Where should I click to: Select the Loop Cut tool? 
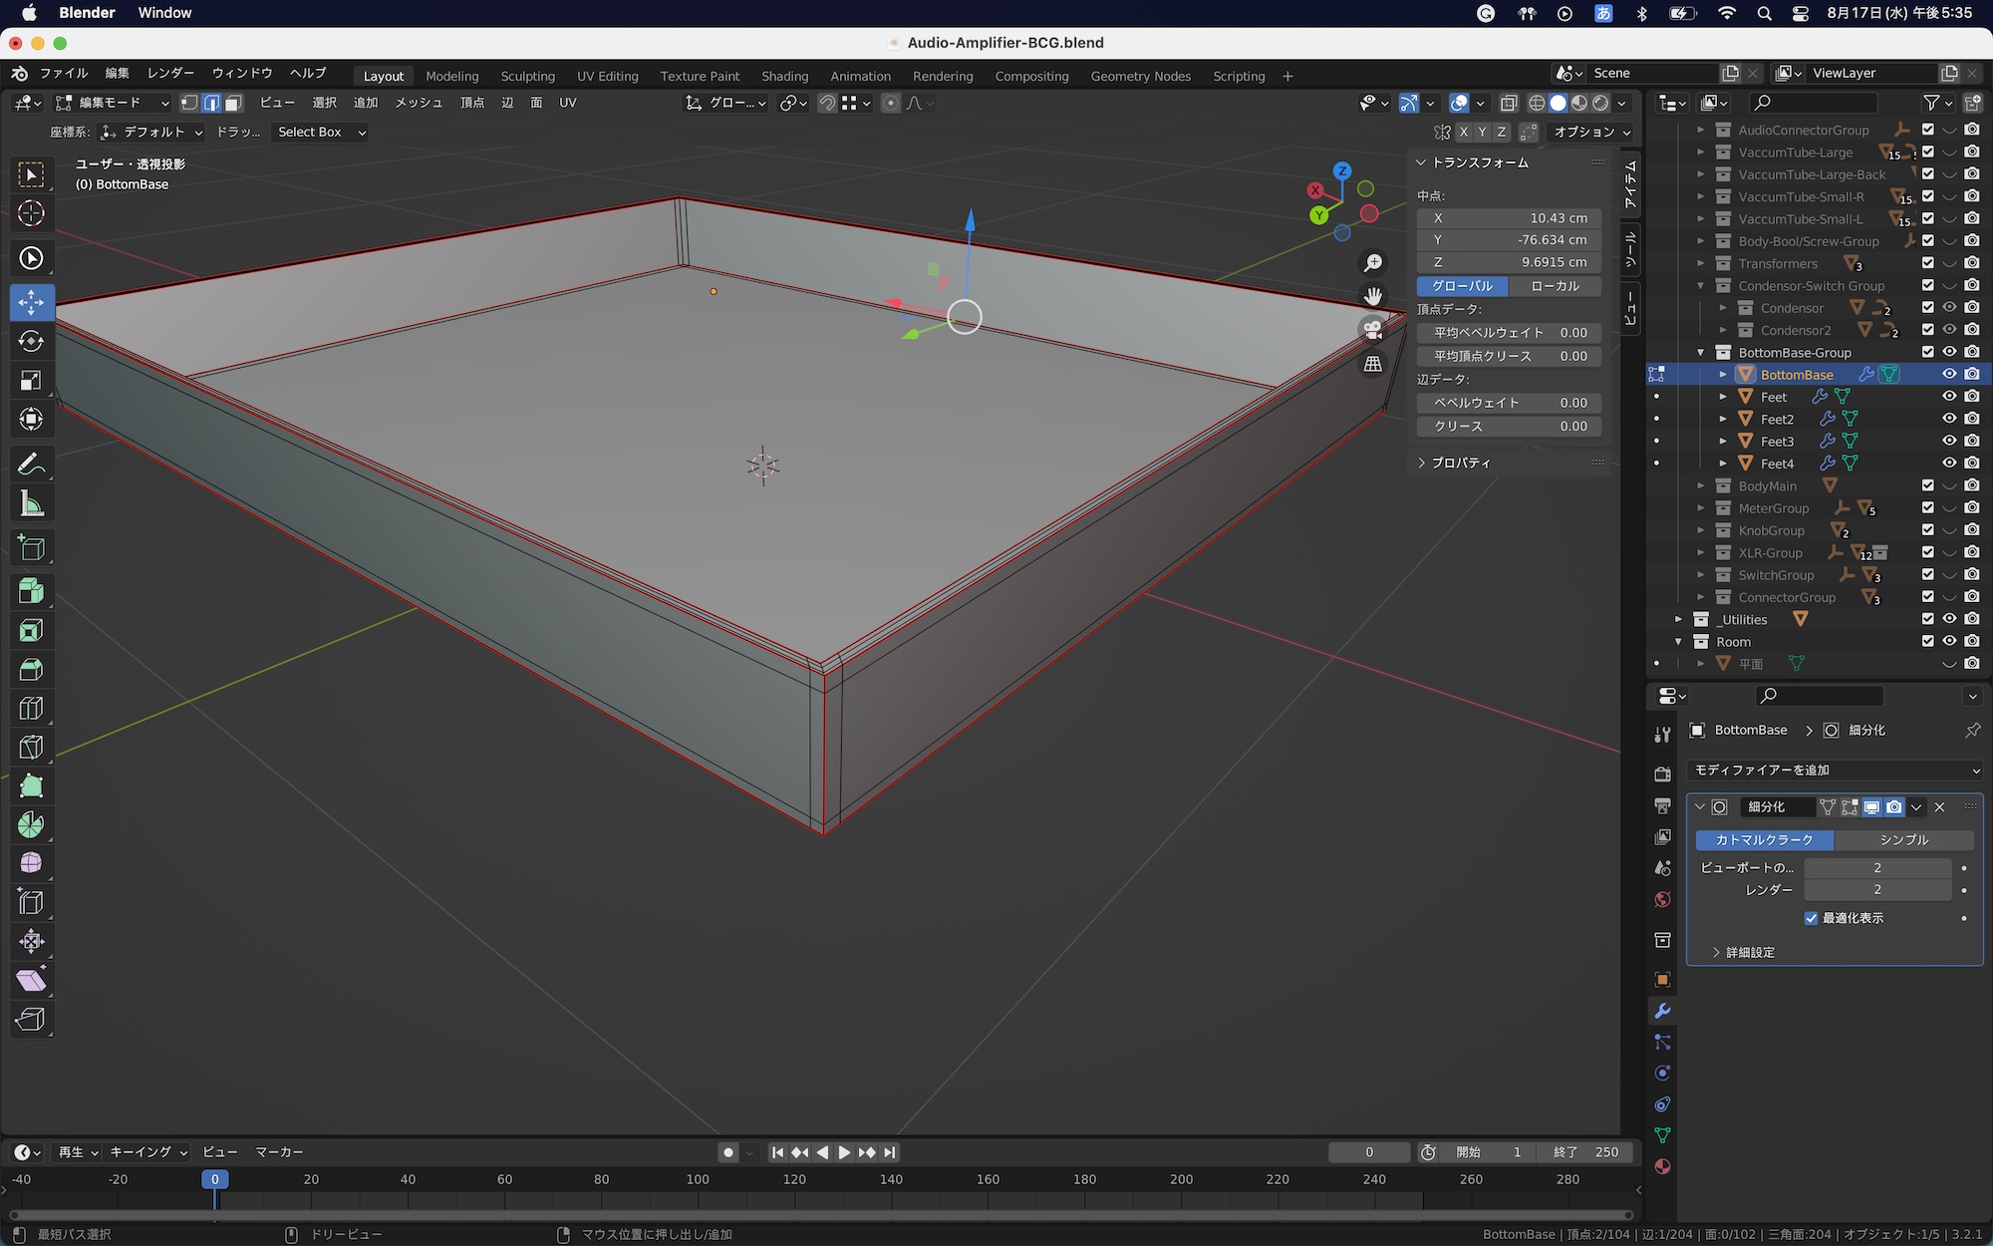(x=31, y=709)
